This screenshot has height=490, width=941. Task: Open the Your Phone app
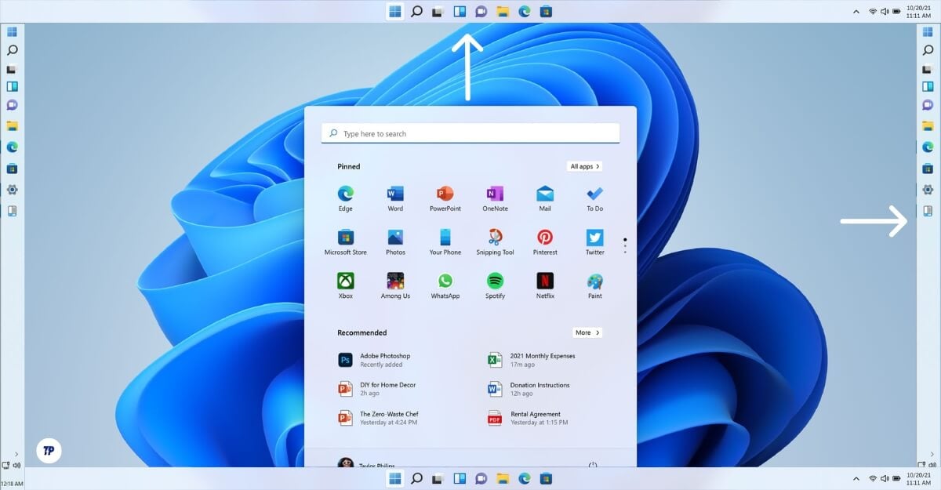(445, 241)
